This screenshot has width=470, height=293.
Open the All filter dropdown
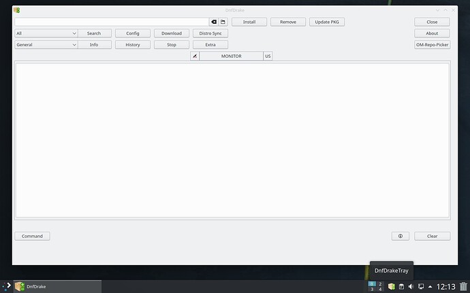click(46, 33)
